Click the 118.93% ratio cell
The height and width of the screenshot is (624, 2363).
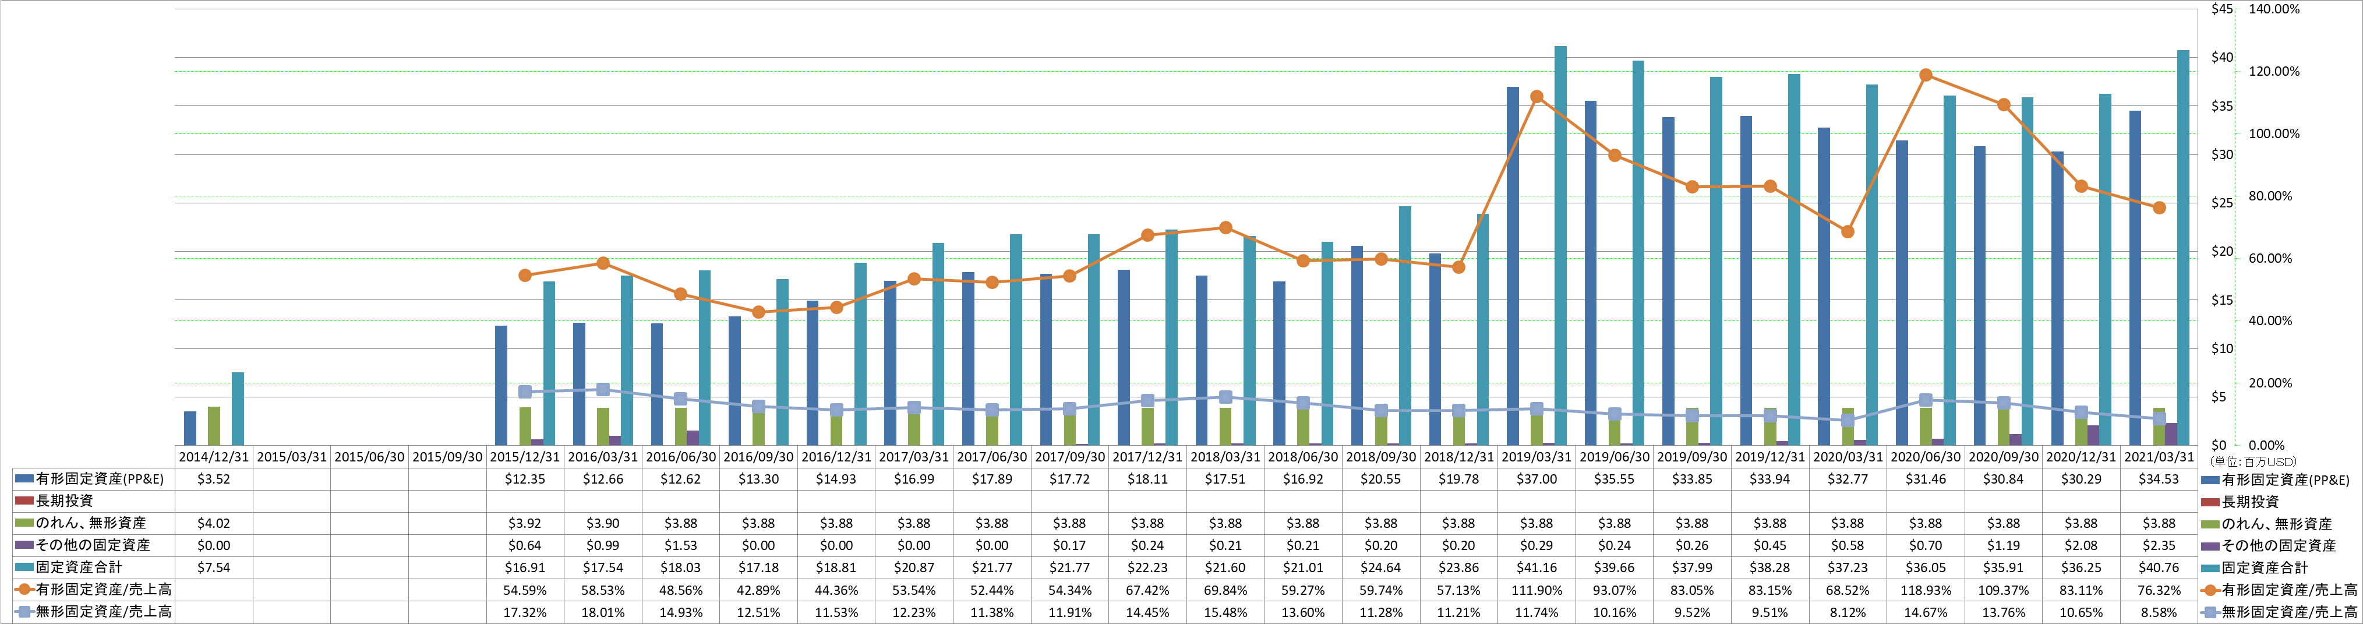point(1926,590)
